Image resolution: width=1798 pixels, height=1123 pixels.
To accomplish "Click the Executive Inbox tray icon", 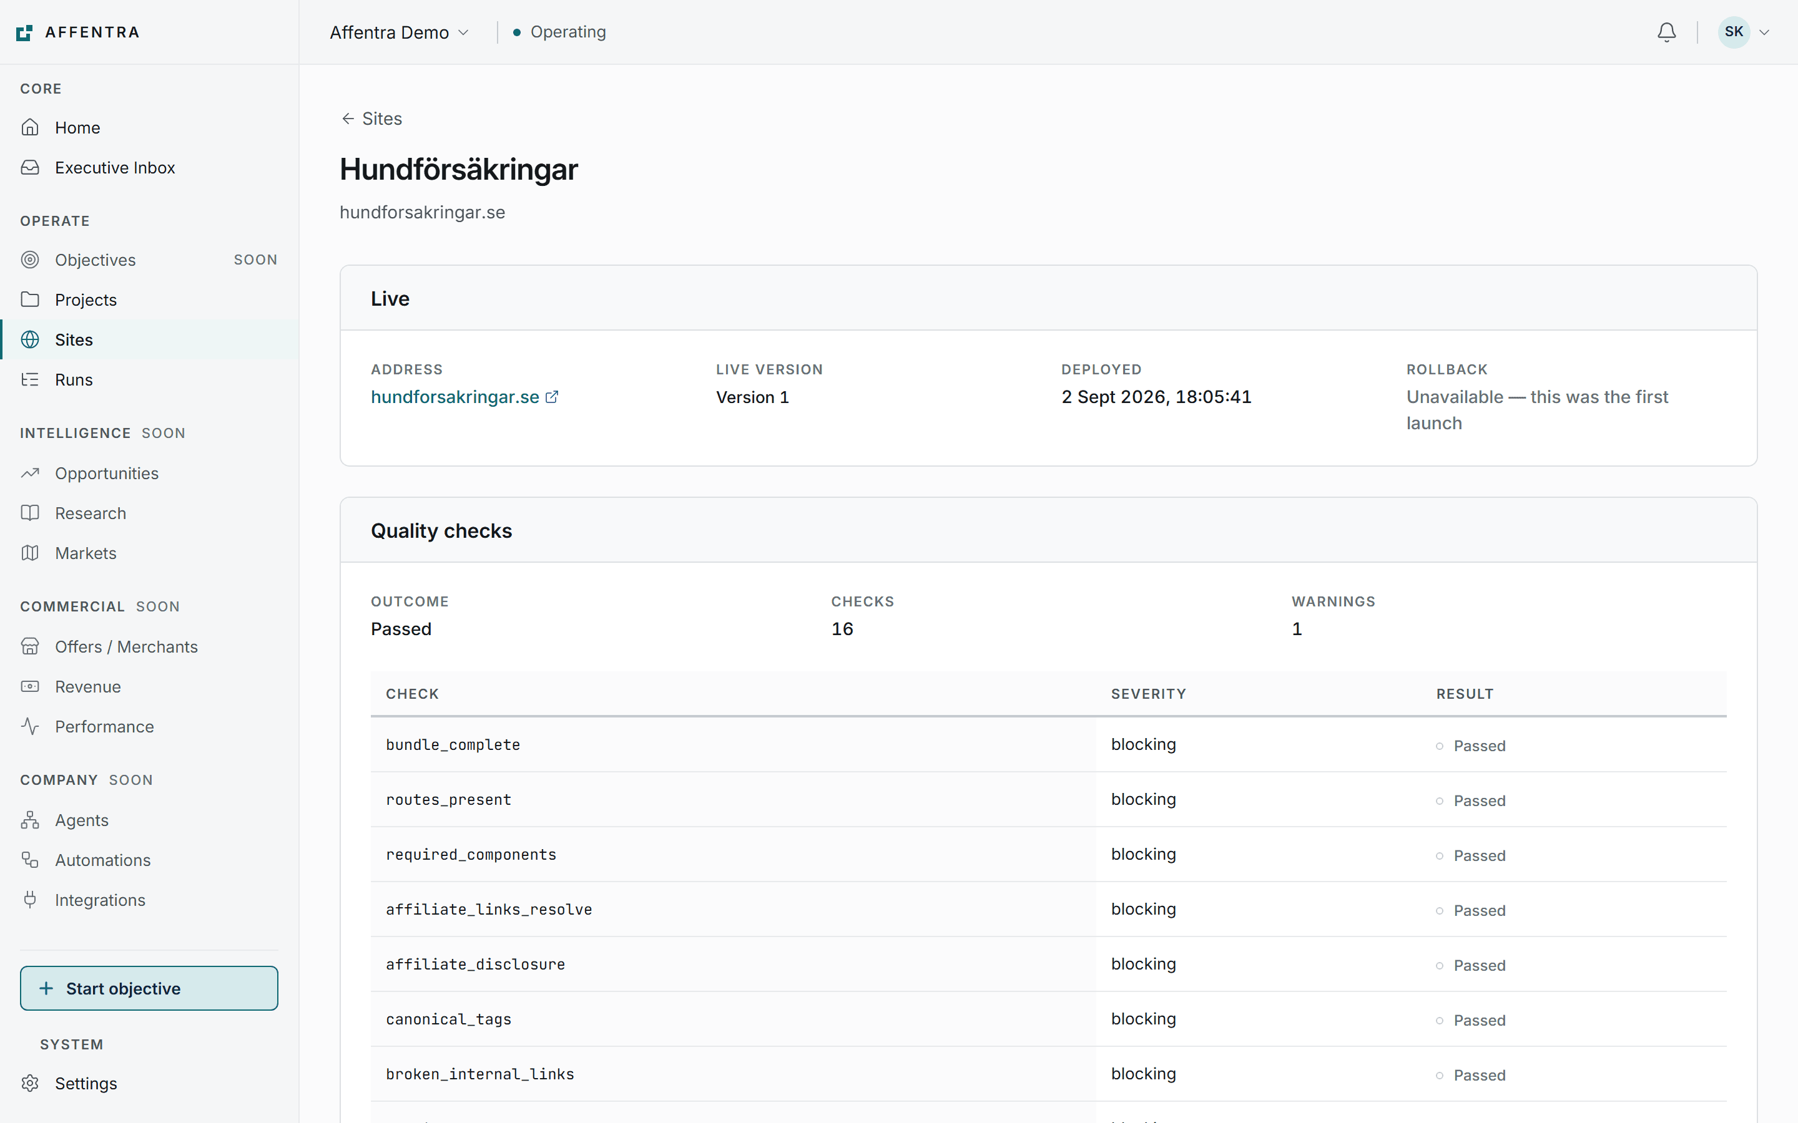I will [30, 167].
